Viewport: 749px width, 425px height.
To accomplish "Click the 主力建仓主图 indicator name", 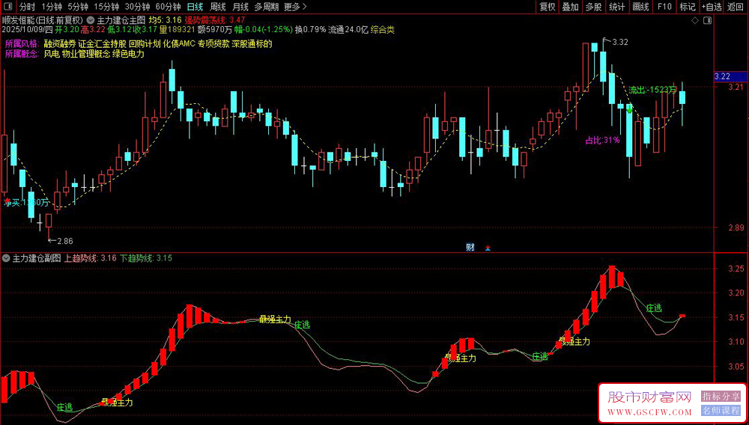I will pyautogui.click(x=121, y=20).
